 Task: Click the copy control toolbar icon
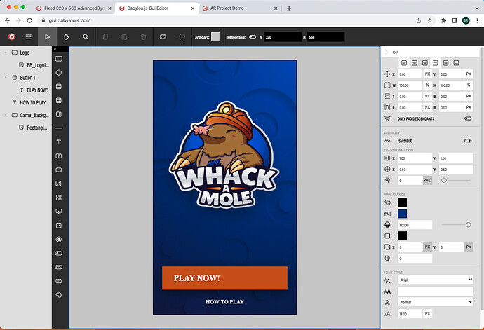point(105,37)
